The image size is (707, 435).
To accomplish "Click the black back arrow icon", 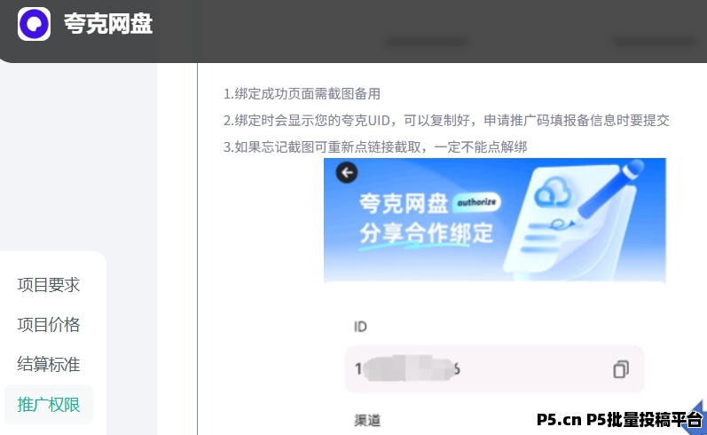I will point(347,172).
